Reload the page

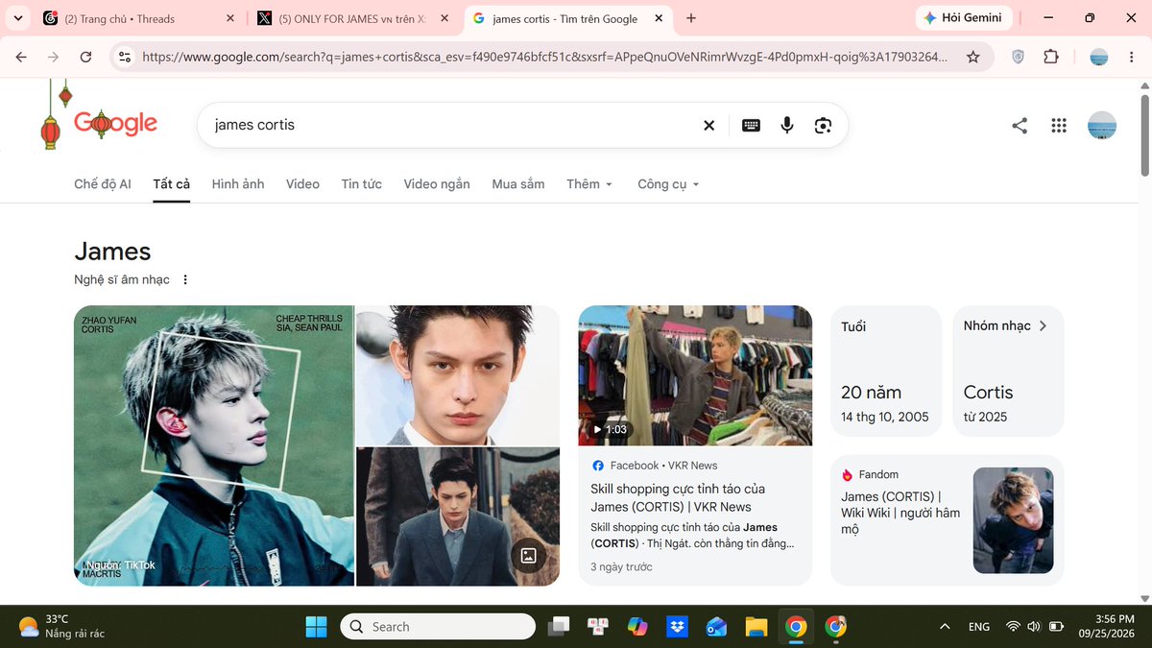(85, 57)
